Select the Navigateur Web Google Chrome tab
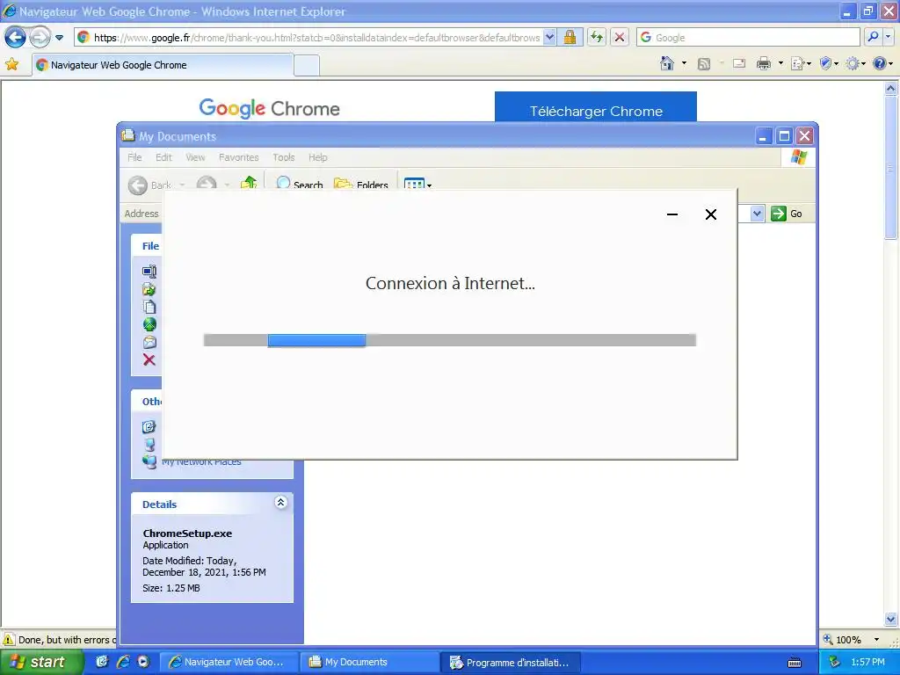This screenshot has width=900, height=675. point(163,65)
